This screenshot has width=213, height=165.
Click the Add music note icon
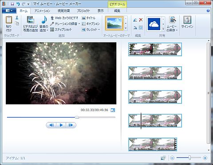(x=44, y=20)
